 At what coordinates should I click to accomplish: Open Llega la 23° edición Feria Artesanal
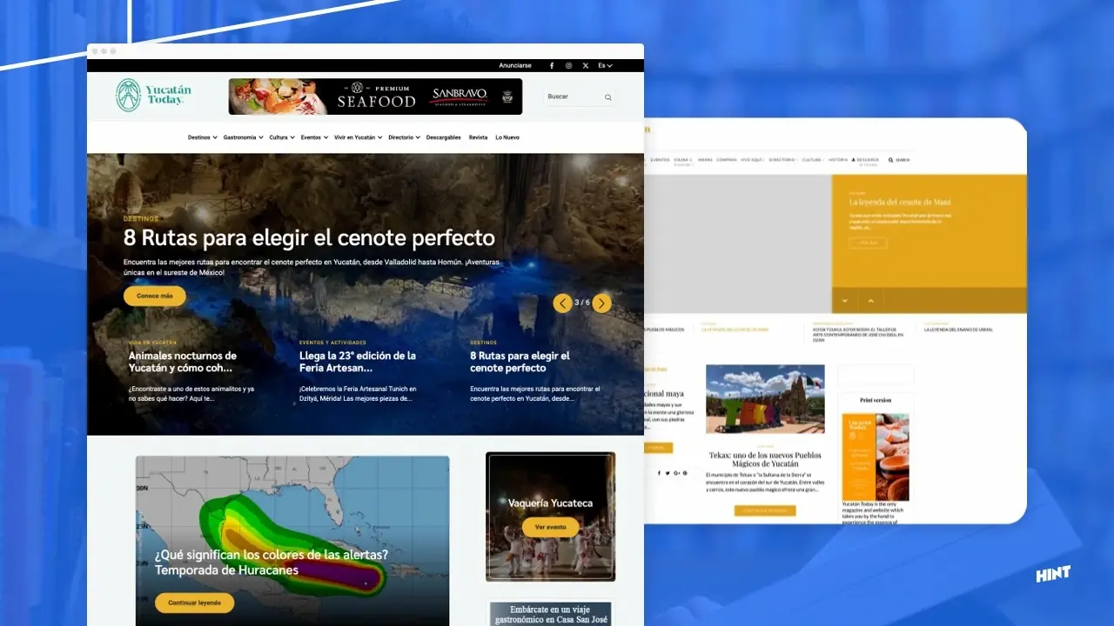pyautogui.click(x=358, y=362)
